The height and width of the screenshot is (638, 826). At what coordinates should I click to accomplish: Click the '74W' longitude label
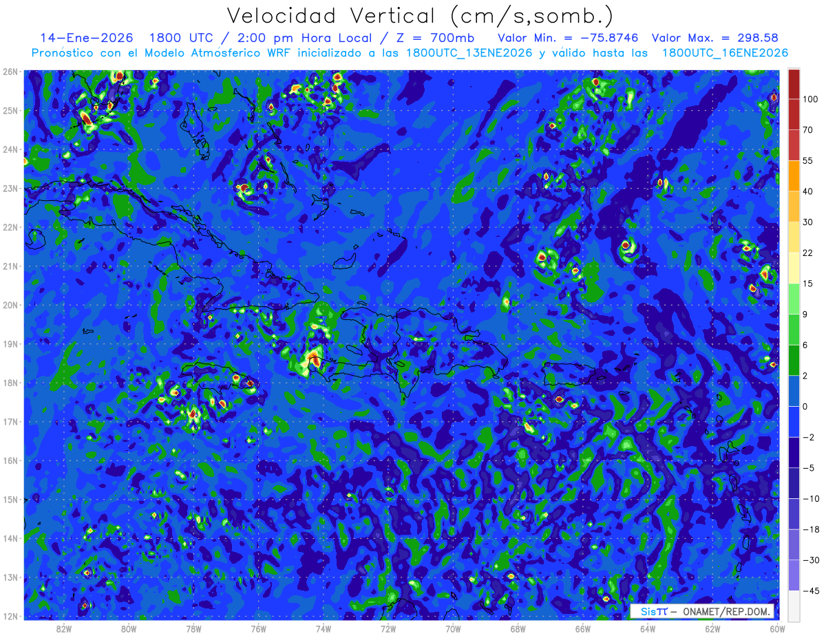tap(324, 628)
